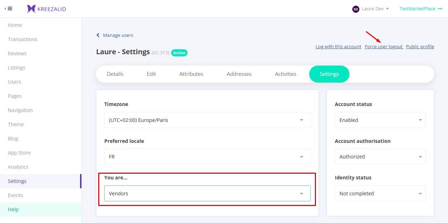Click the Laure - Settings heading
This screenshot has height=223, width=448.
[123, 52]
